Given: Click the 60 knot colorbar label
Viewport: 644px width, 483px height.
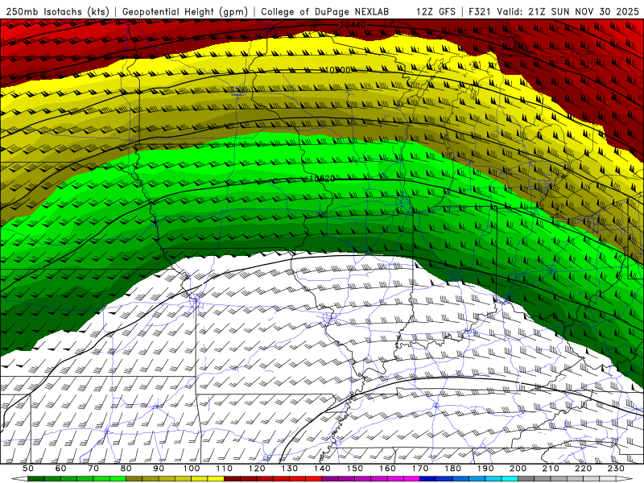Looking at the screenshot, I should (x=61, y=469).
